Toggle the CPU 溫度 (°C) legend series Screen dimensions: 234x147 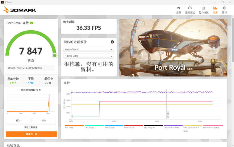pyautogui.click(x=94, y=127)
